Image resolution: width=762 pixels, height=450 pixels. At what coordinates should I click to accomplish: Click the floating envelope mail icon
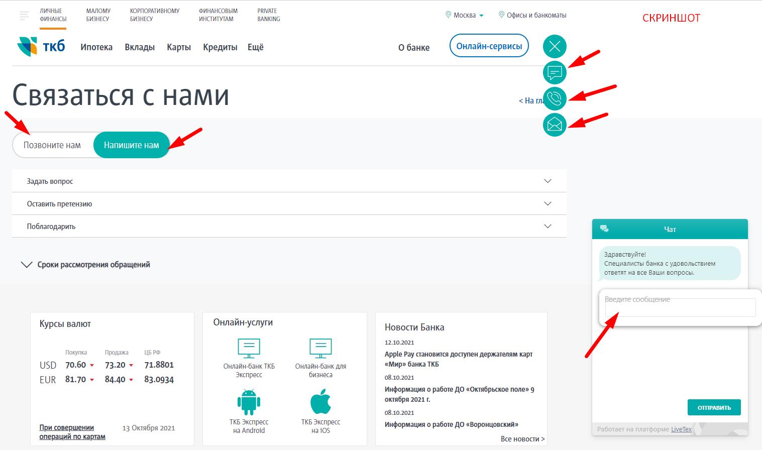555,125
